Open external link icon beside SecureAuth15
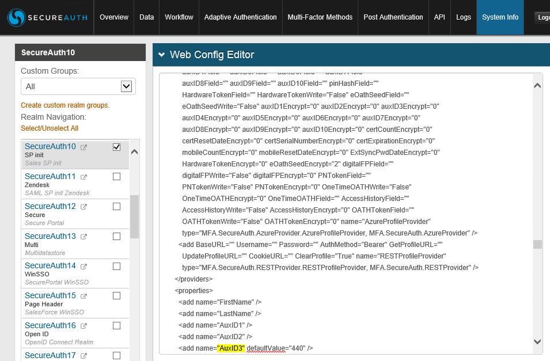Screen dimensions: 550x361 84,297
